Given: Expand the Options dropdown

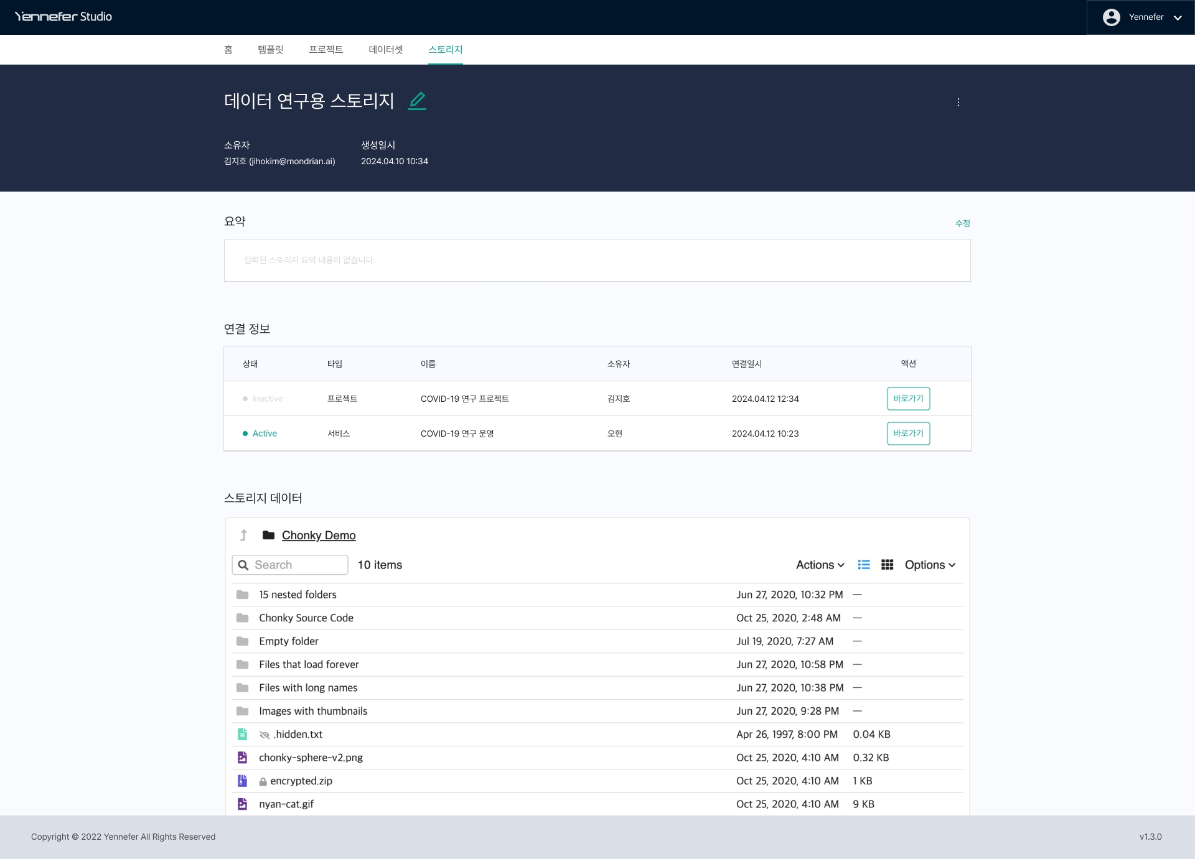Looking at the screenshot, I should tap(929, 565).
